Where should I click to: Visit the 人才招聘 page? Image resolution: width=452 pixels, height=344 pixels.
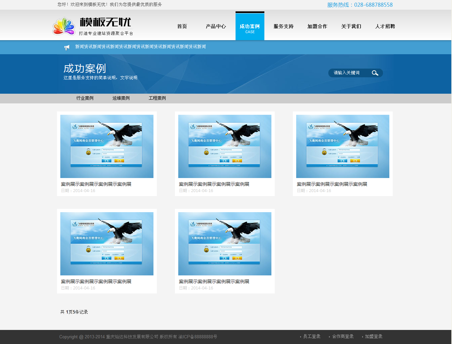coord(385,26)
